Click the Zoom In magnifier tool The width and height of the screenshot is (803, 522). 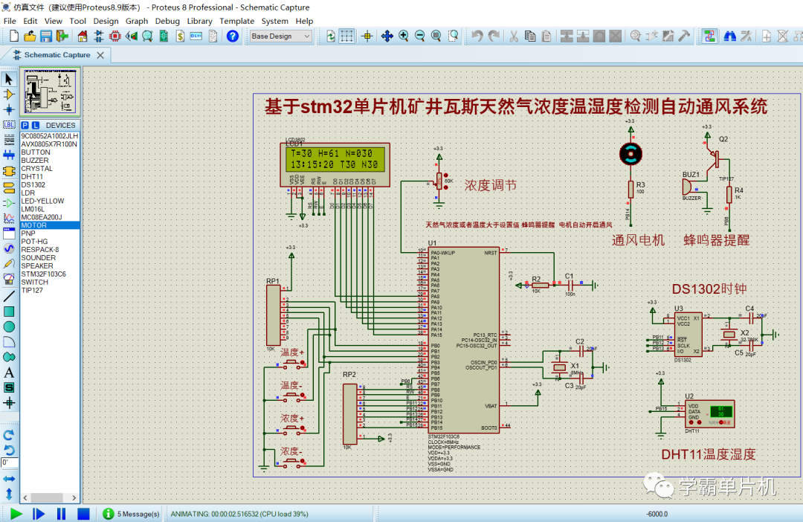(x=402, y=35)
